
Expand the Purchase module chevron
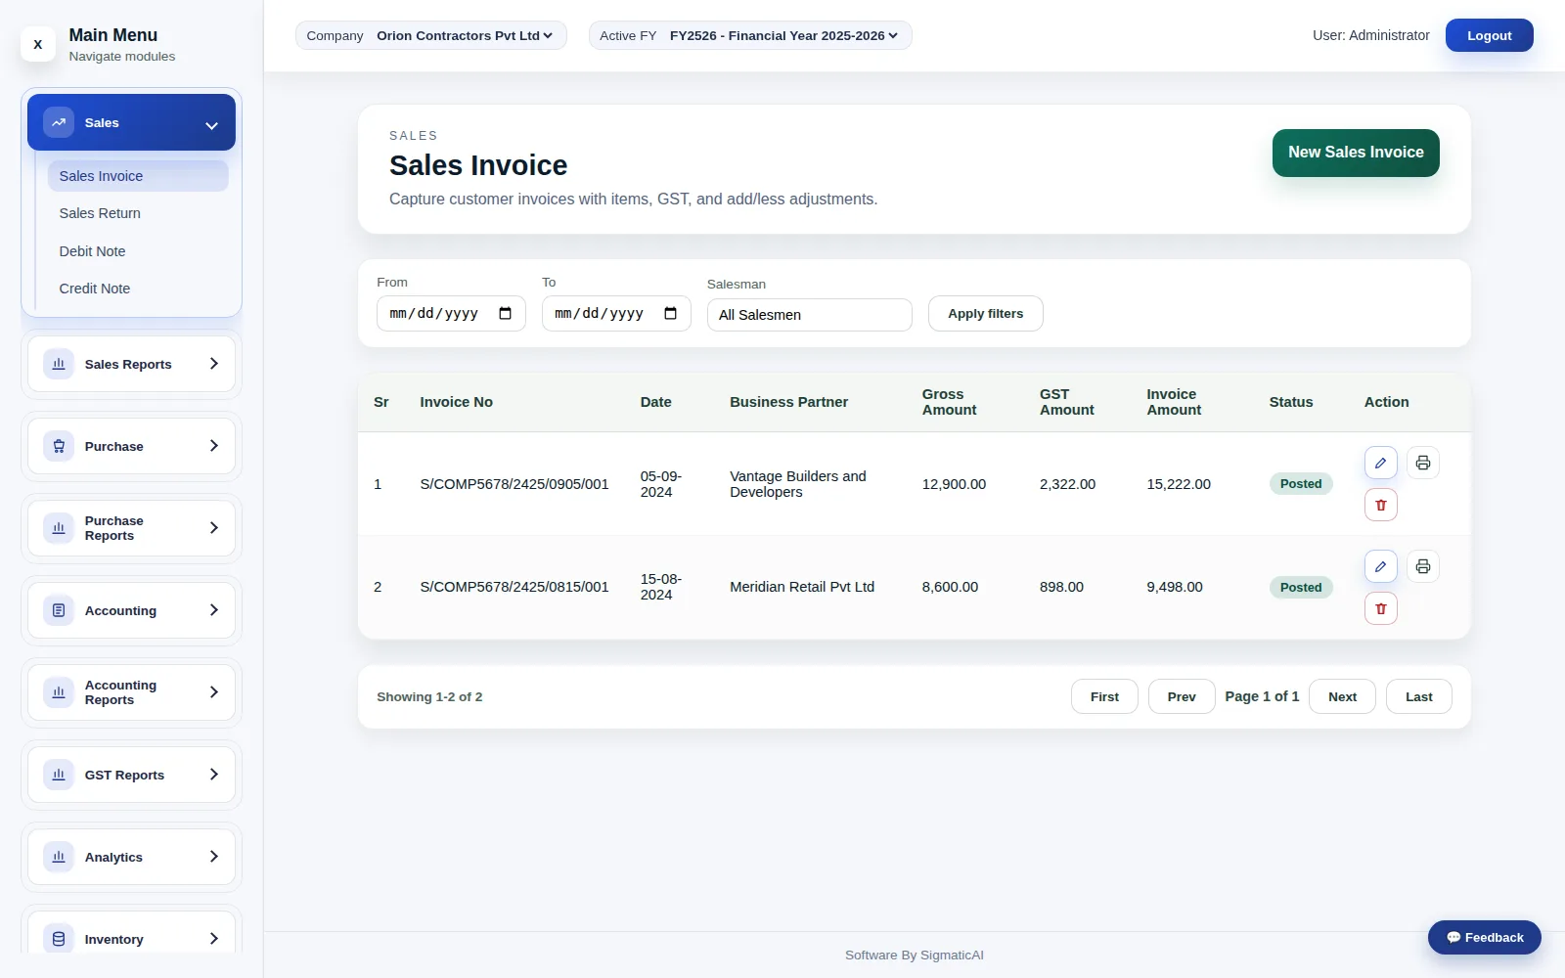pos(213,446)
